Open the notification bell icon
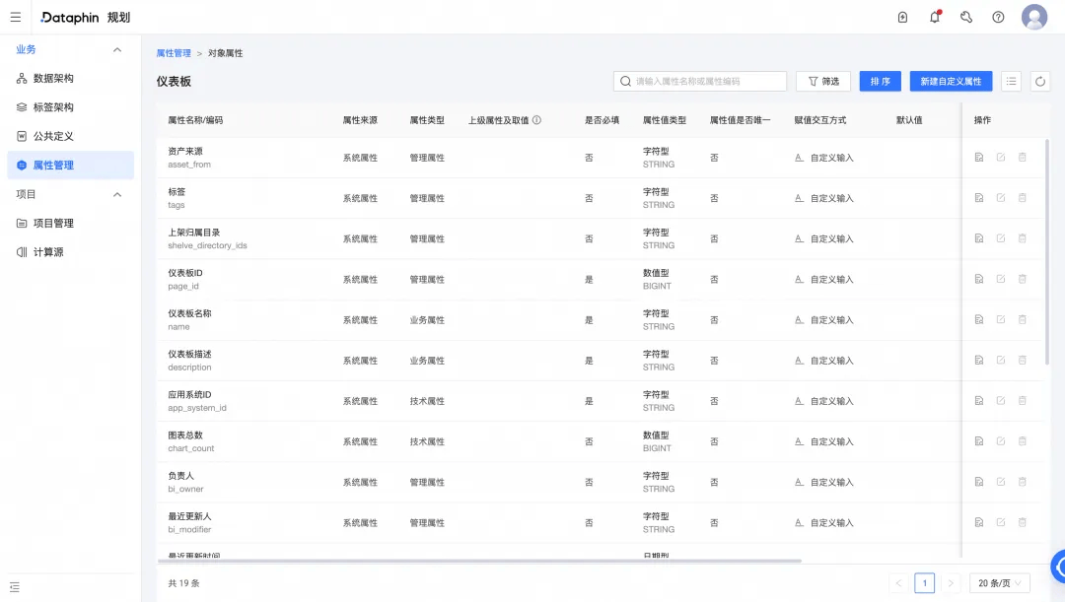The height and width of the screenshot is (602, 1065). [935, 17]
